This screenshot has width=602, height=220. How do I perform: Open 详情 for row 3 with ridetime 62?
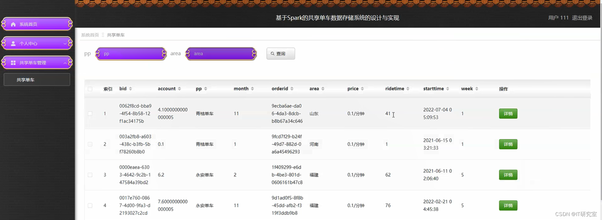coord(508,175)
